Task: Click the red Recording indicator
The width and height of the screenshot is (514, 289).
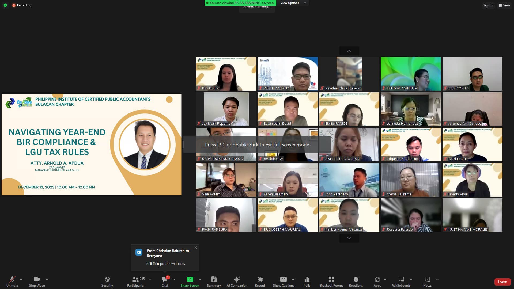Action: [x=21, y=5]
